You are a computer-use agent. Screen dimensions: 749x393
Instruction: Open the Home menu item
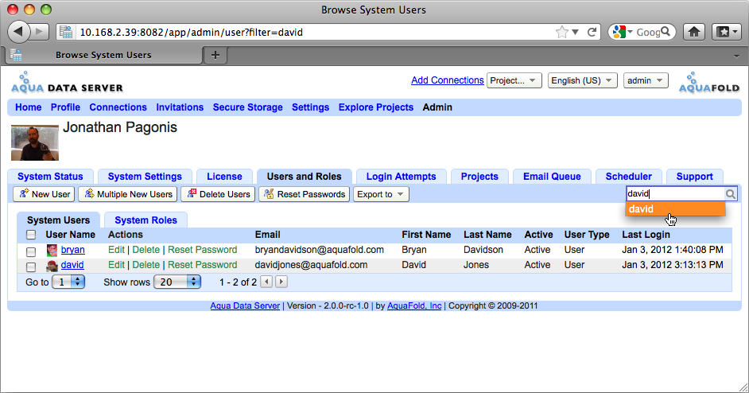pyautogui.click(x=28, y=107)
